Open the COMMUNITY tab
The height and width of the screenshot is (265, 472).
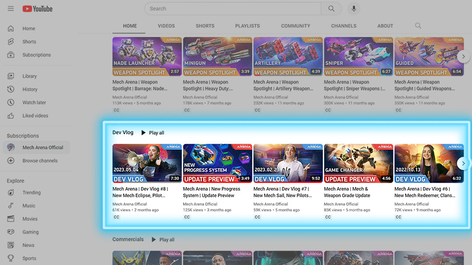point(295,26)
